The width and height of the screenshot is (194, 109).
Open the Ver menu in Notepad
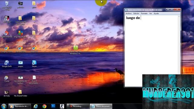(x=151, y=13)
